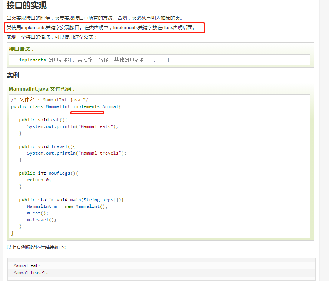The image size is (329, 281).
Task: Click the heading 接口的实现
Action: tap(26, 5)
